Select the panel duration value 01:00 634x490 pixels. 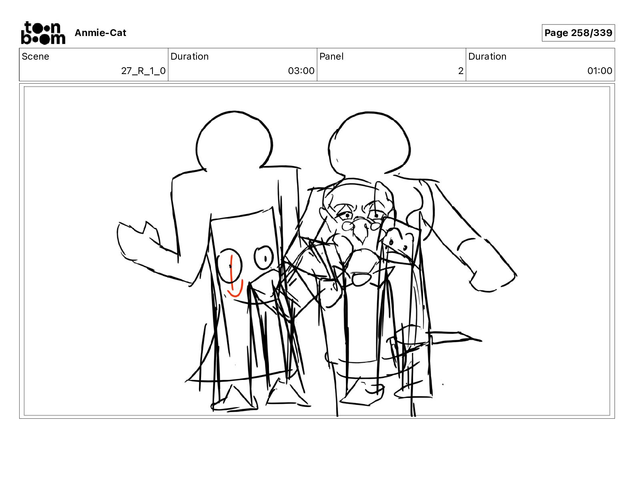600,71
